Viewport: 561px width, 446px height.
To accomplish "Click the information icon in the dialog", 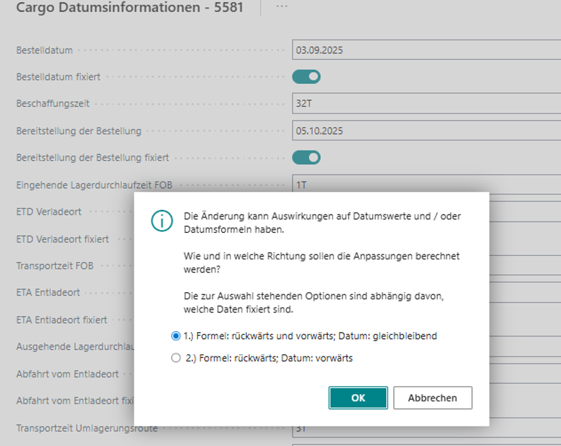I will 162,221.
